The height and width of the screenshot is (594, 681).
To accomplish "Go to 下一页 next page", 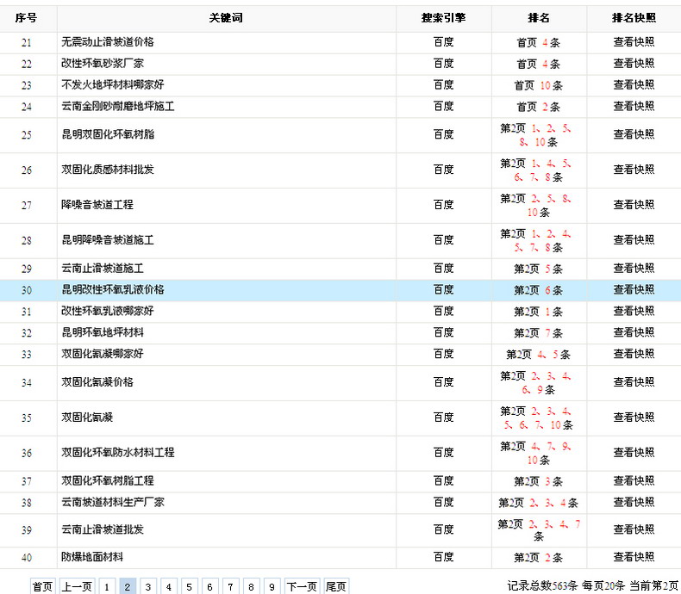I will coord(303,586).
